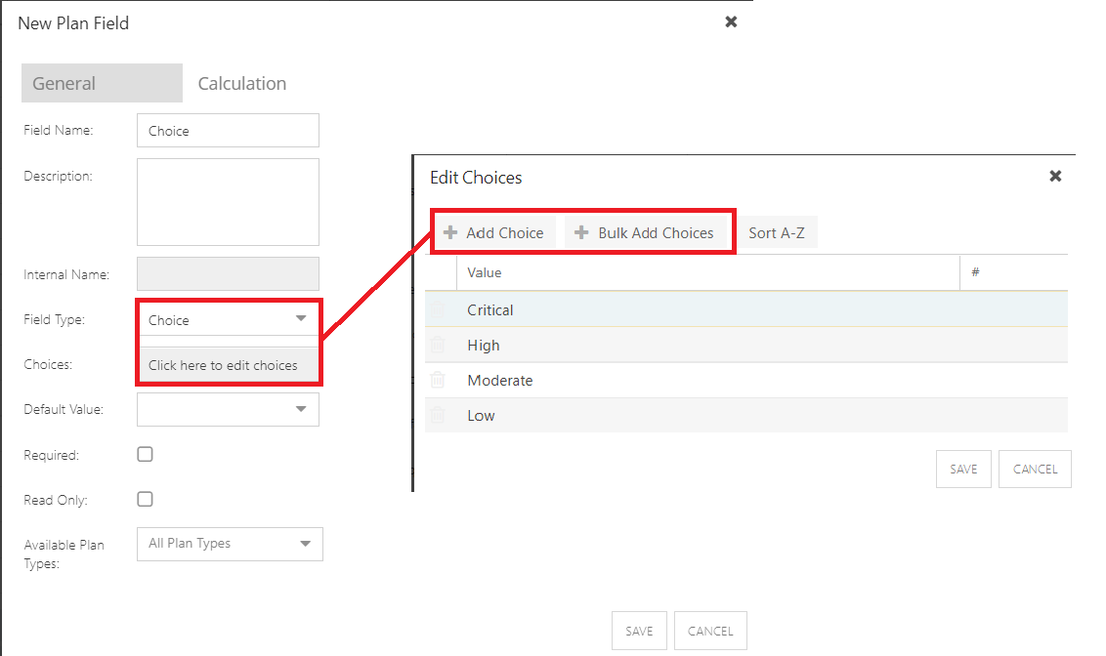Sort choices with Sort A-Z
This screenshot has height=656, width=1106.
(777, 232)
